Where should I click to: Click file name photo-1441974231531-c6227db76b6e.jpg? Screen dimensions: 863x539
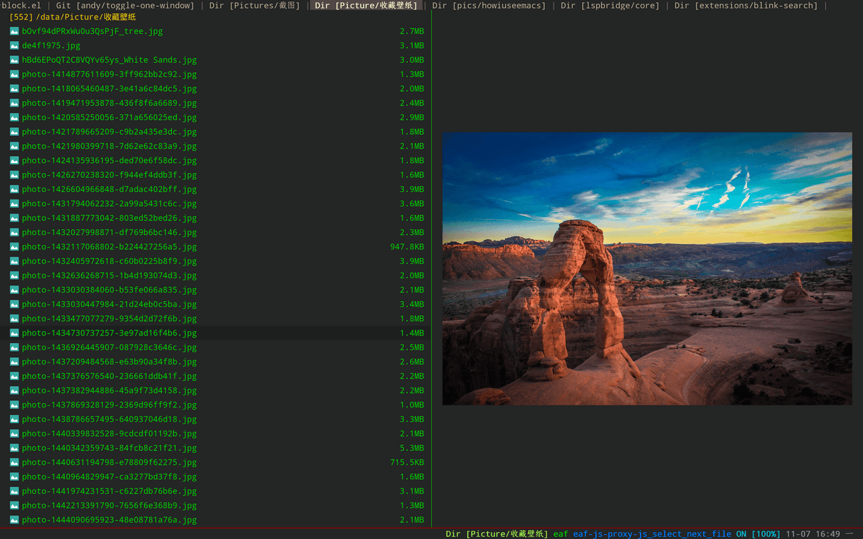[109, 491]
